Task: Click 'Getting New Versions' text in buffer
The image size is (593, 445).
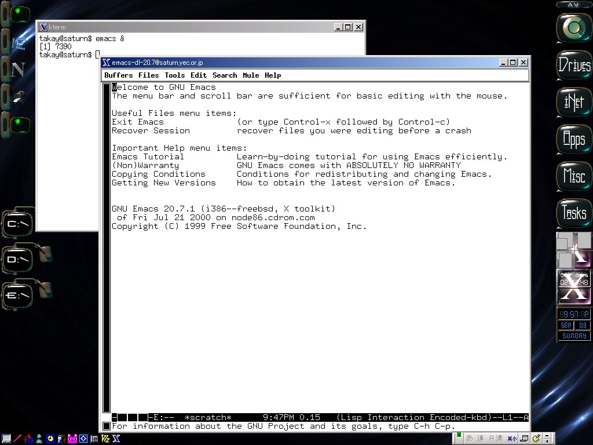Action: click(164, 183)
